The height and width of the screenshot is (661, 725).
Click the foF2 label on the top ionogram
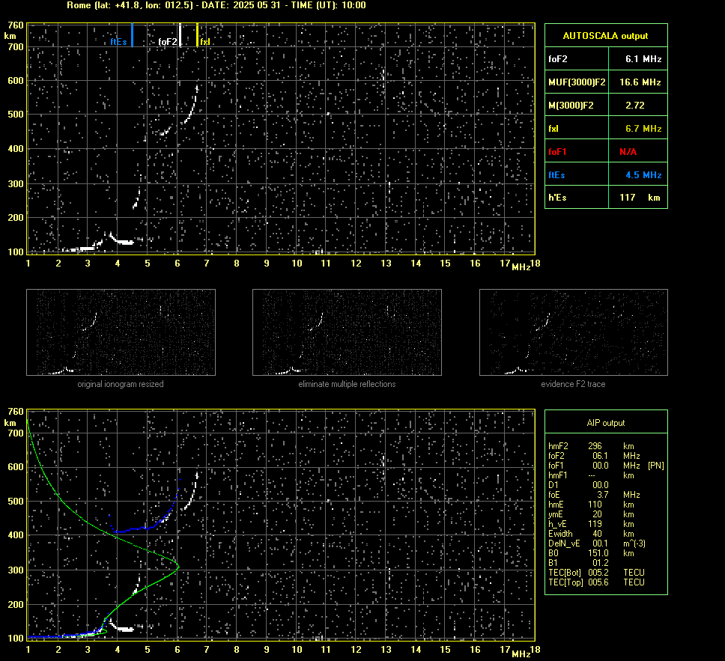click(x=167, y=42)
